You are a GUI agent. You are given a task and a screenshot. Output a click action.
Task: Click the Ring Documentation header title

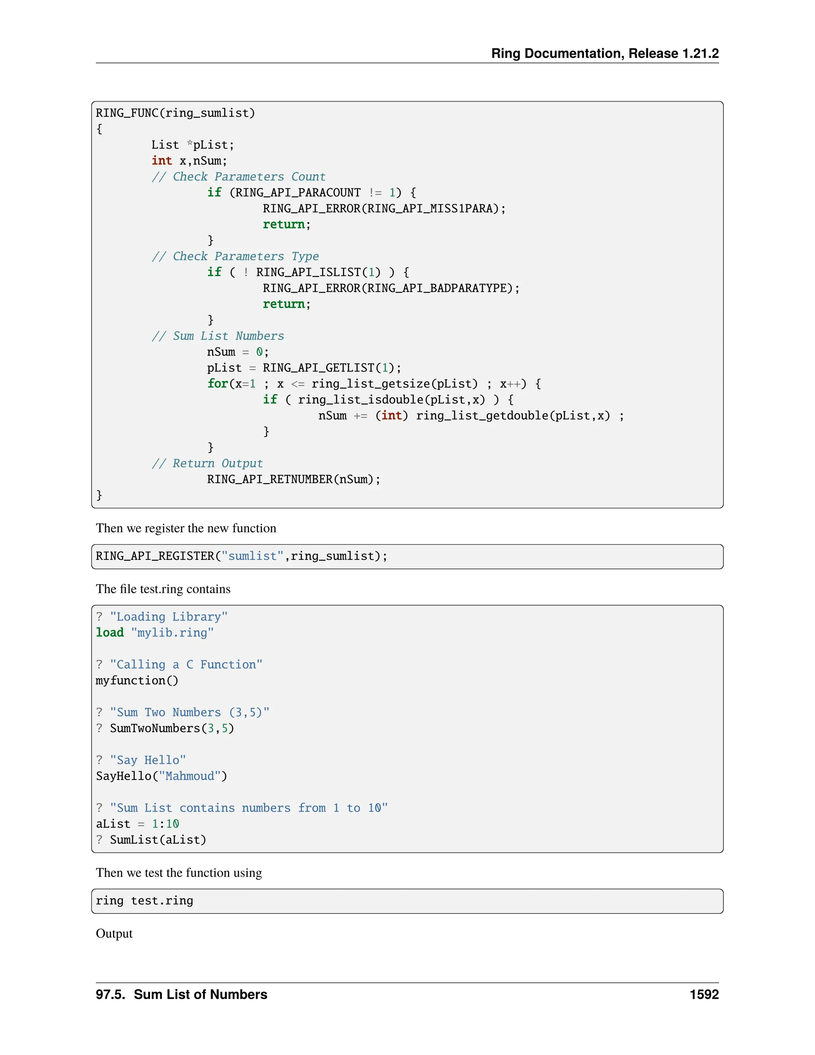click(604, 53)
